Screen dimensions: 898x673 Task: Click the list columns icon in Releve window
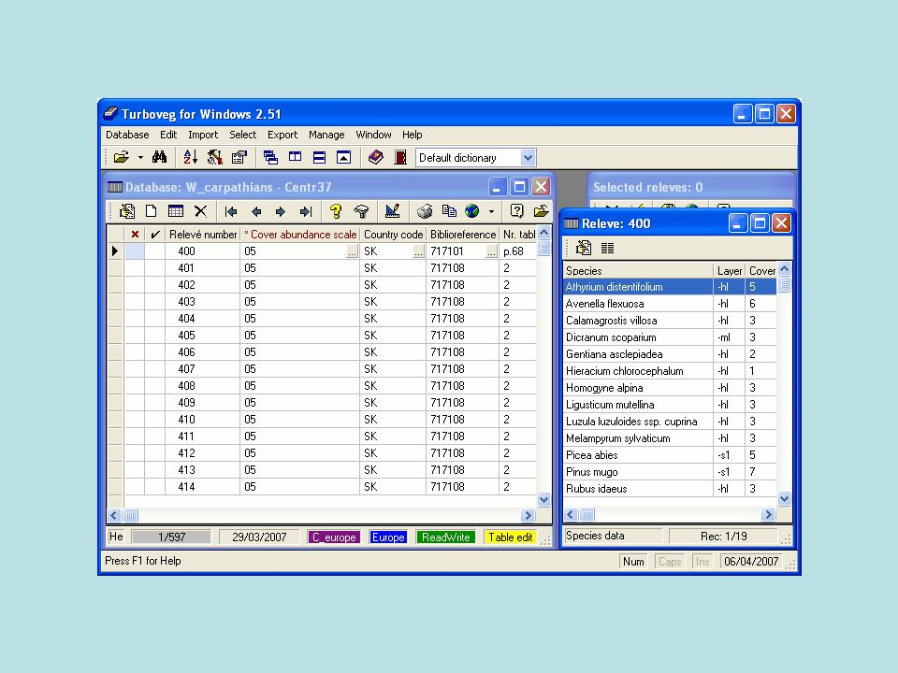608,248
